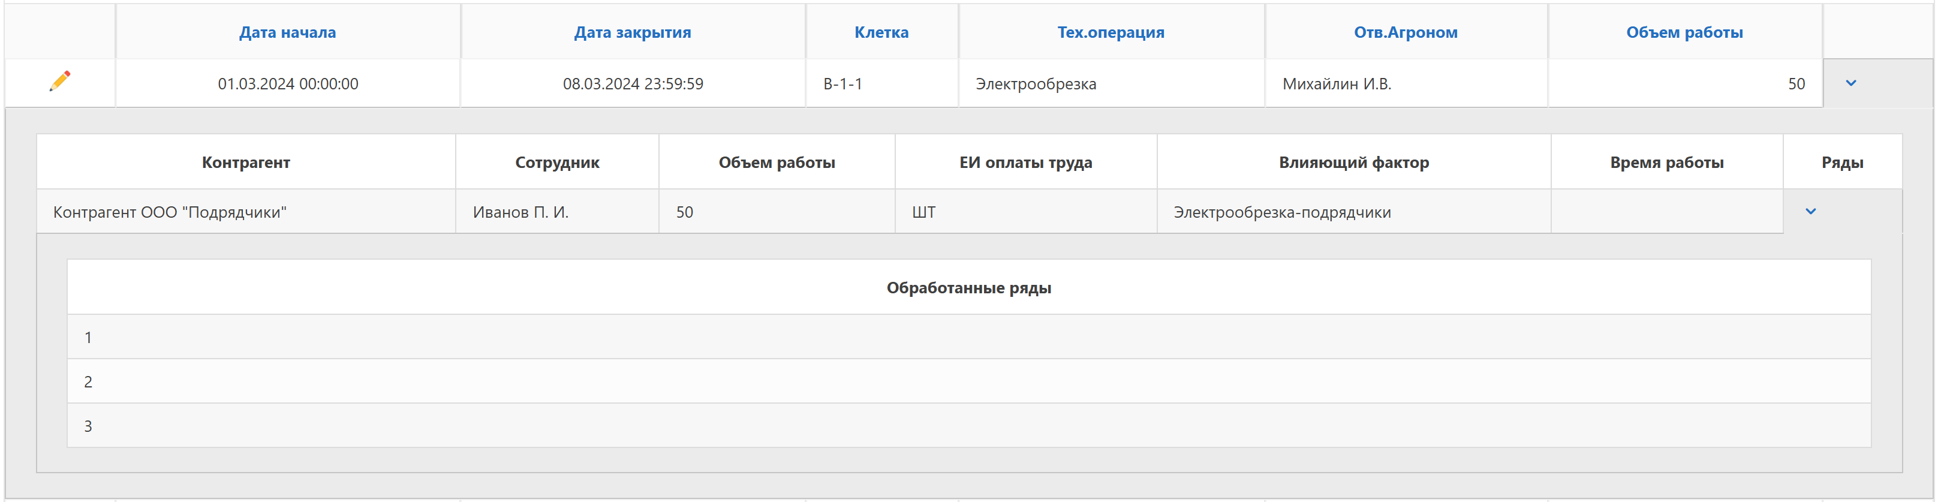Click the ЕИ оплаты труда header
Image resolution: width=1938 pixels, height=502 pixels.
tap(1025, 163)
